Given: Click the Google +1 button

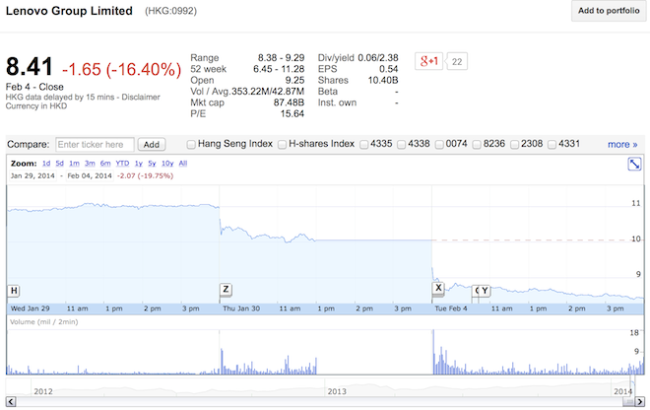Looking at the screenshot, I should [x=428, y=61].
